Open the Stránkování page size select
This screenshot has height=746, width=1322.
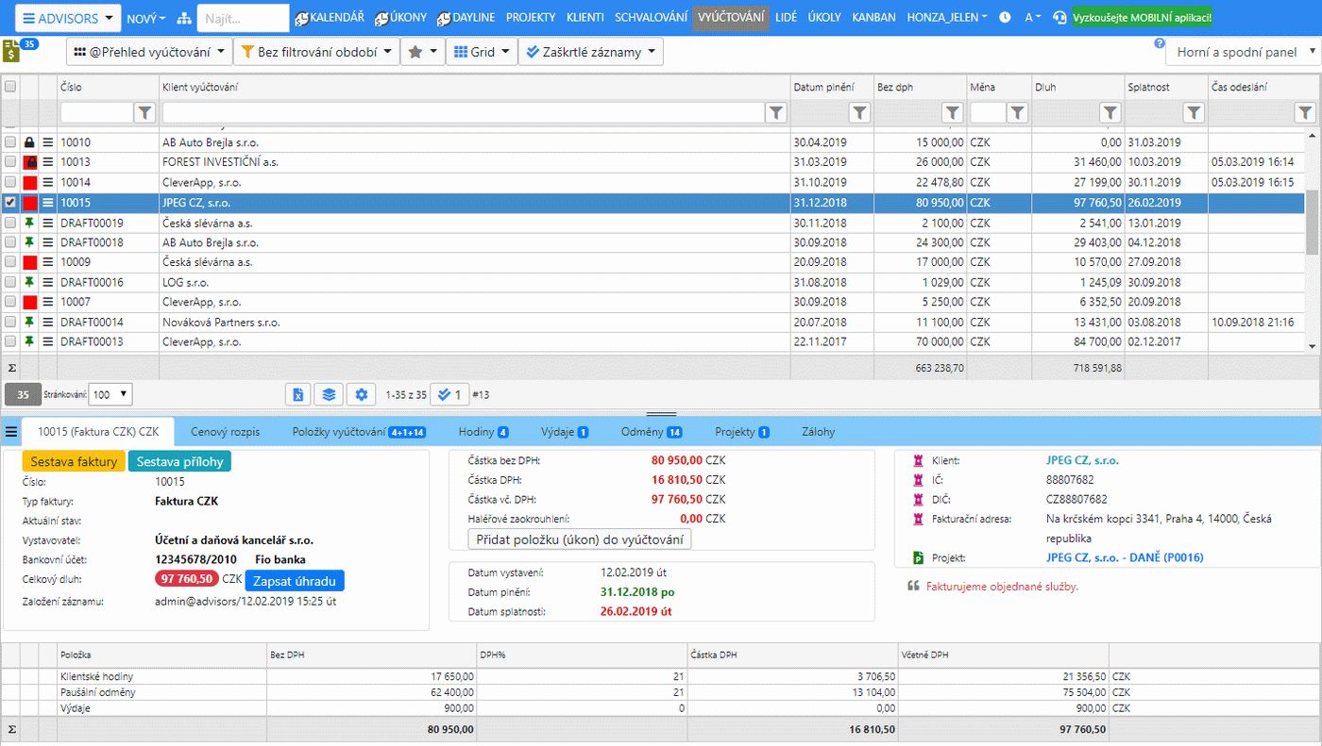[x=111, y=394]
